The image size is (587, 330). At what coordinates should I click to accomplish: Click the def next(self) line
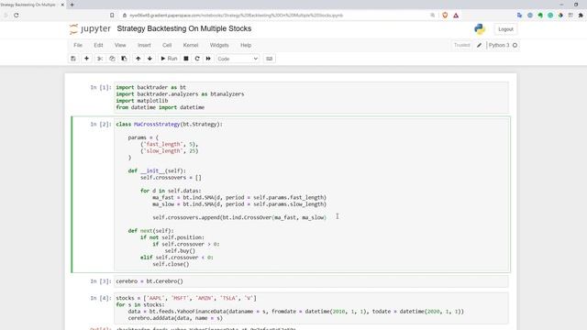click(150, 231)
